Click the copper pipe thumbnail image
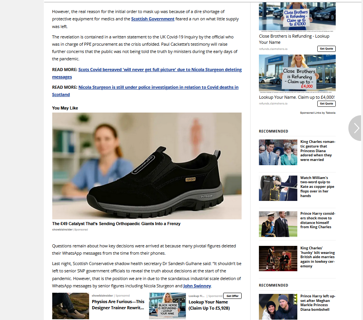This screenshot has width=363, height=320. [x=278, y=188]
